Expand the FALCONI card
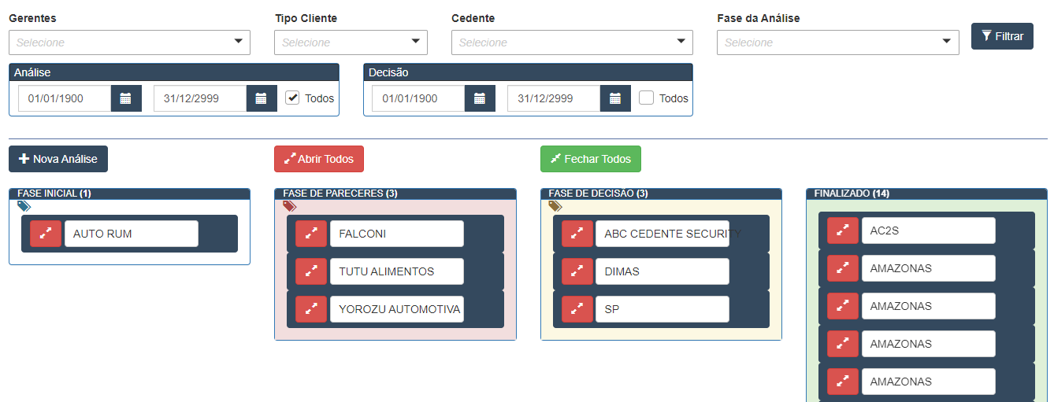 point(311,234)
